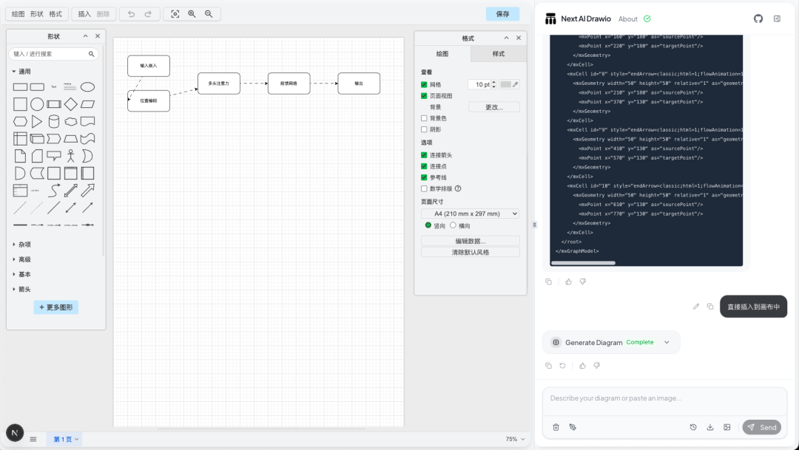
Task: Open the 75% zoom level dropdown
Action: [515, 439]
